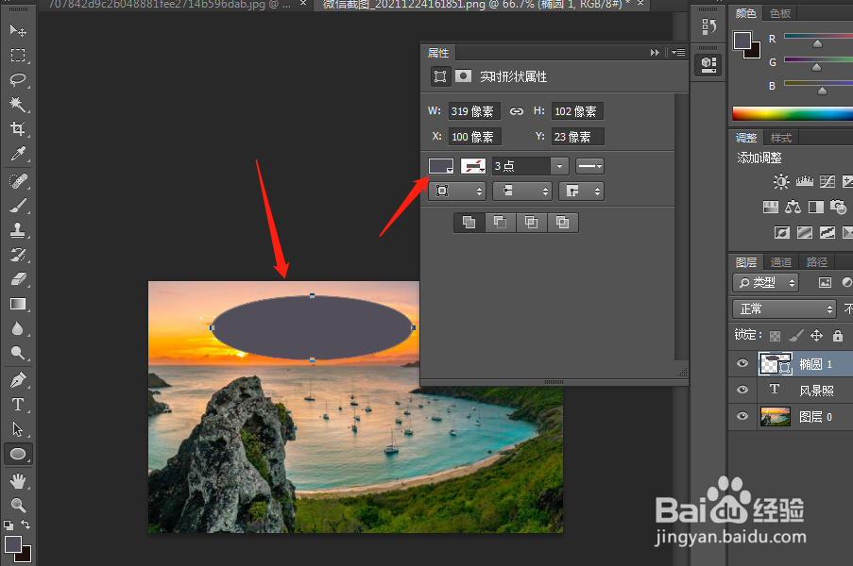Image resolution: width=853 pixels, height=566 pixels.
Task: Select the History Brush tool
Action: tap(18, 254)
